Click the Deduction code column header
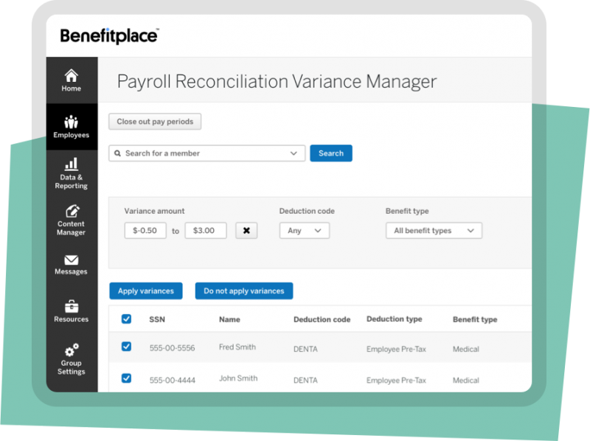Image resolution: width=590 pixels, height=441 pixels. [x=322, y=319]
